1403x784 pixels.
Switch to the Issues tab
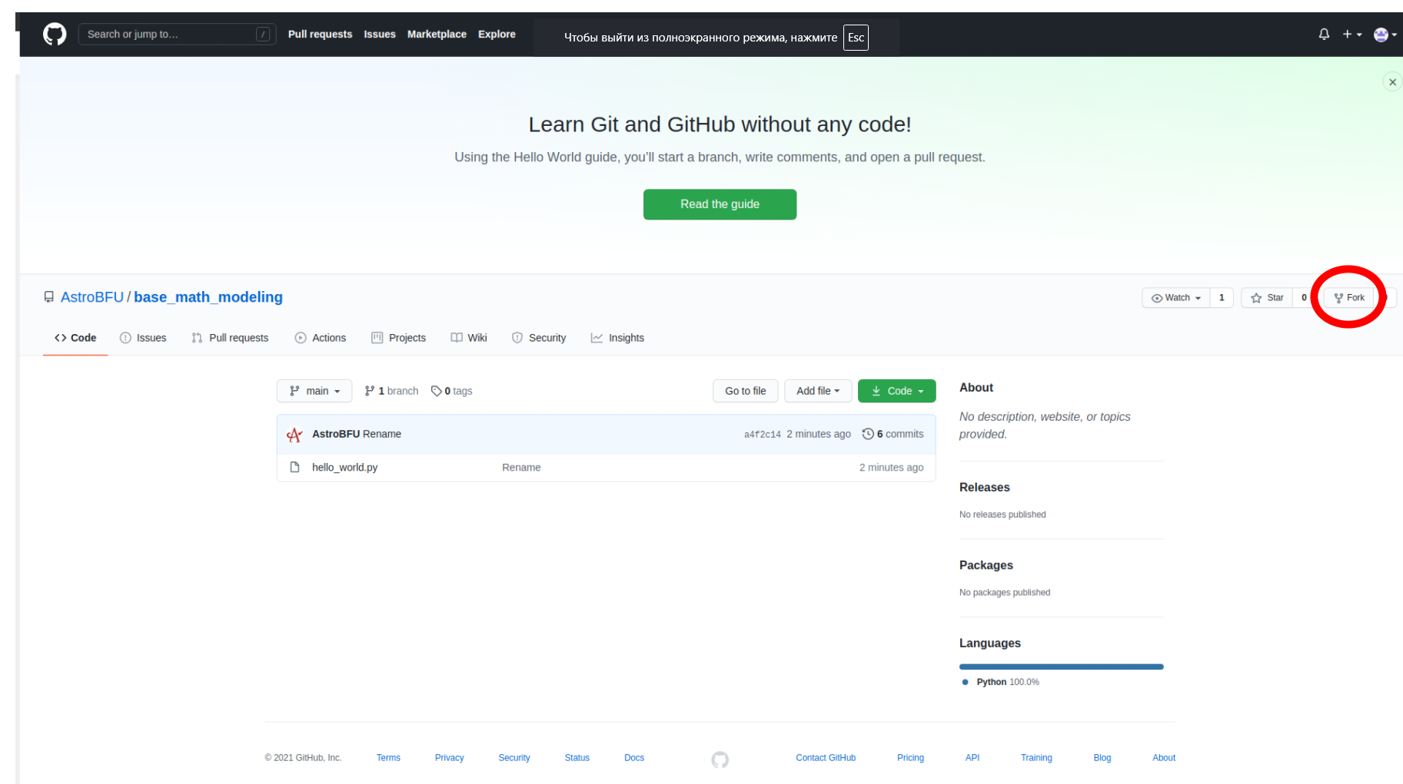143,338
